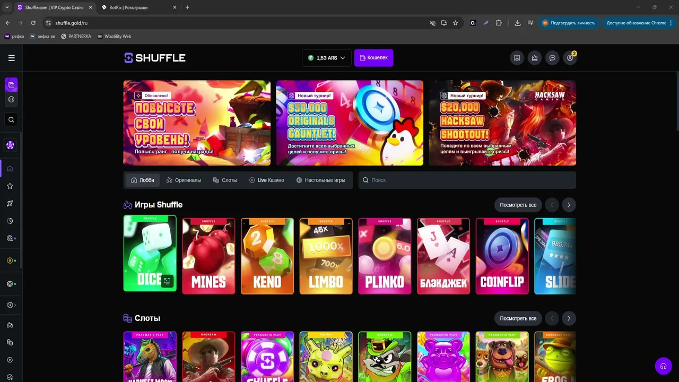Expand the 1,53 ARS balance dropdown
679x382 pixels.
(327, 58)
